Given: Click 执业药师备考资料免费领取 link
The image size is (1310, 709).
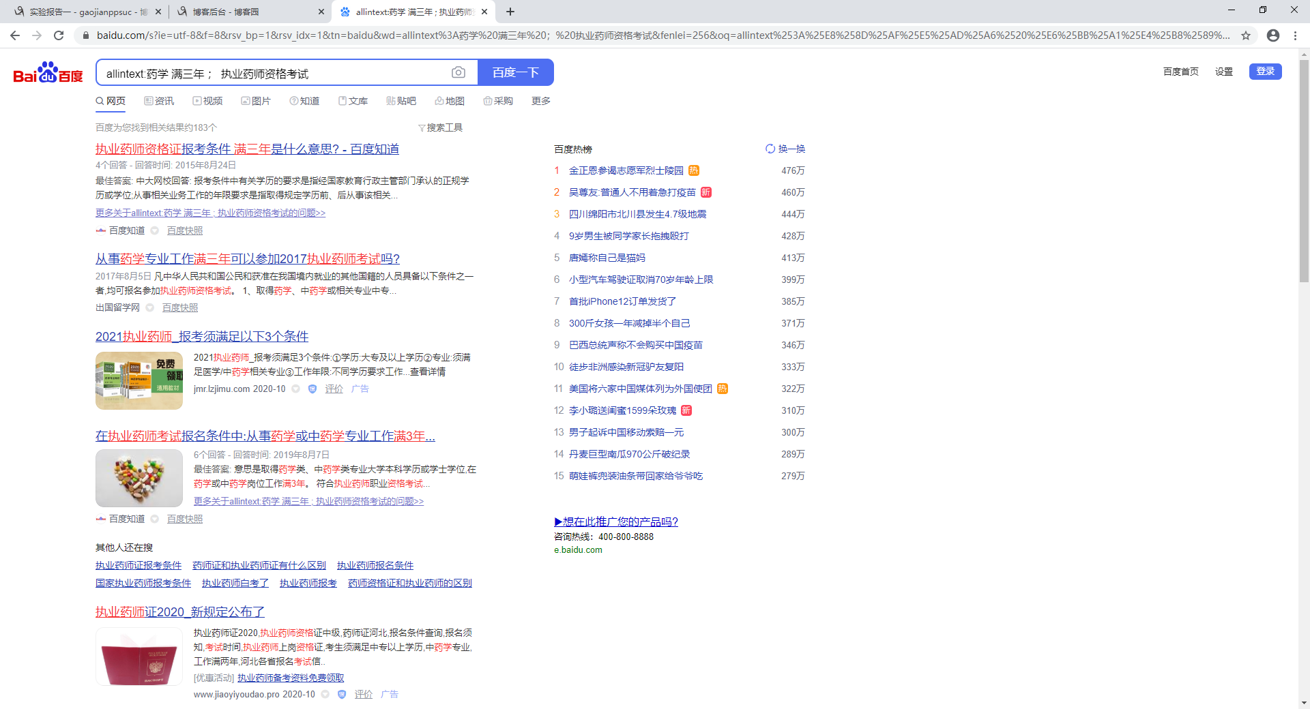Looking at the screenshot, I should tap(291, 678).
